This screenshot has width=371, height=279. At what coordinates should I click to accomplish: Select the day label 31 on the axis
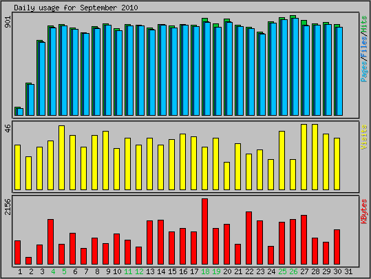(x=348, y=271)
